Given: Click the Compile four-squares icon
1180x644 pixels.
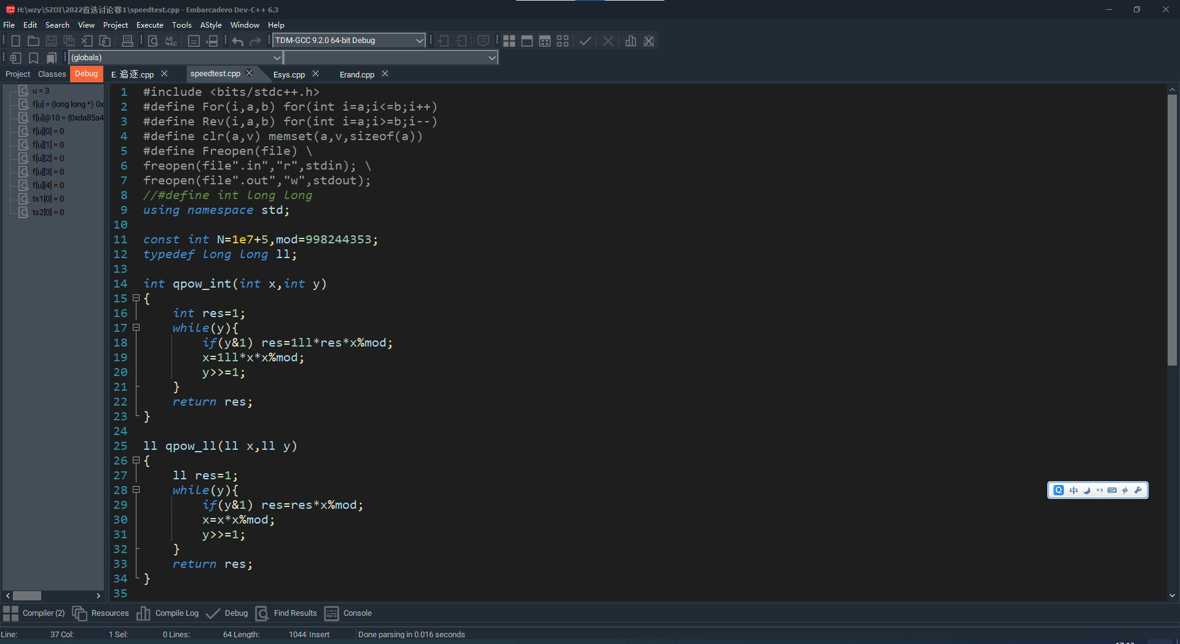Looking at the screenshot, I should pyautogui.click(x=509, y=41).
